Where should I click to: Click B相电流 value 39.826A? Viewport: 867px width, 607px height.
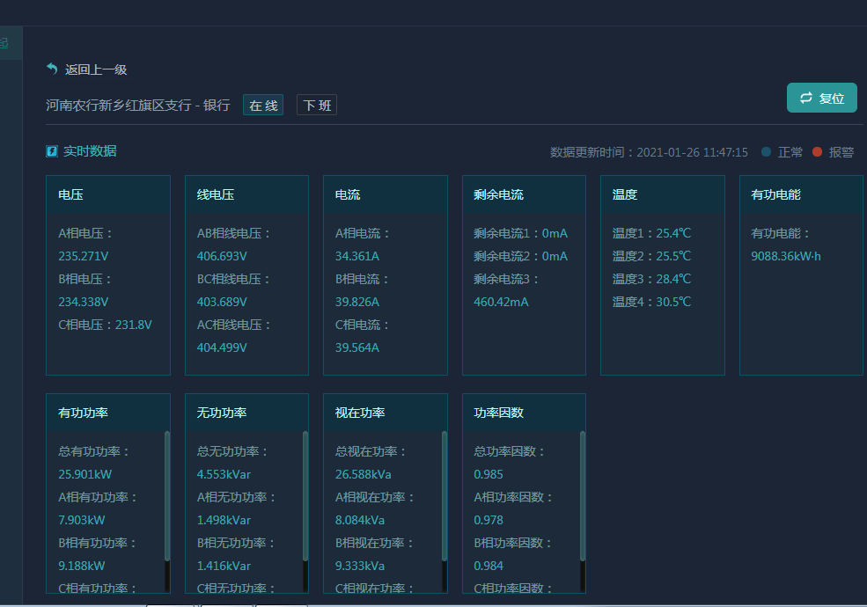pyautogui.click(x=357, y=302)
